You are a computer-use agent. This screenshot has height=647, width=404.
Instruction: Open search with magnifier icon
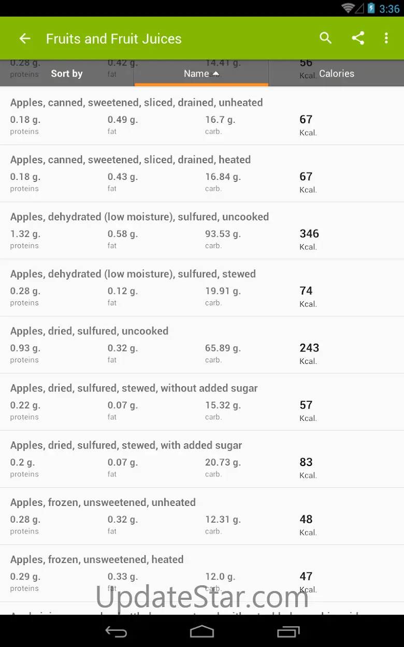click(325, 38)
